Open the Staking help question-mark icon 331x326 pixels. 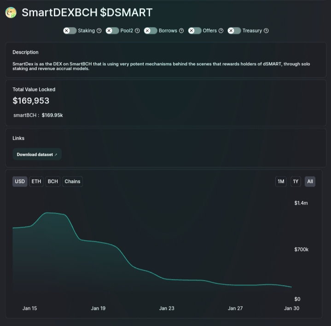(x=99, y=30)
